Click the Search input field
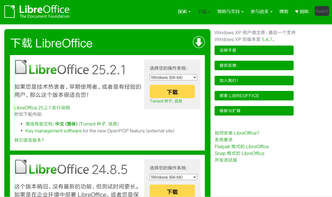 (322, 11)
